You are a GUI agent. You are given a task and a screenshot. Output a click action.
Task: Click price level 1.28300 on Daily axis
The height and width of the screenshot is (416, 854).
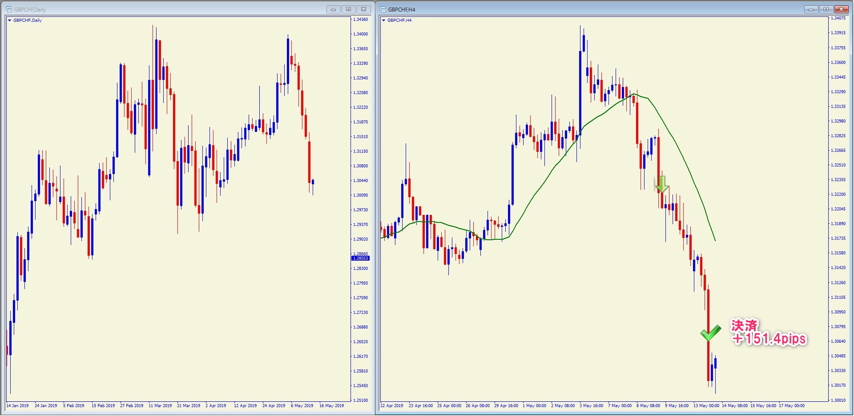361,269
